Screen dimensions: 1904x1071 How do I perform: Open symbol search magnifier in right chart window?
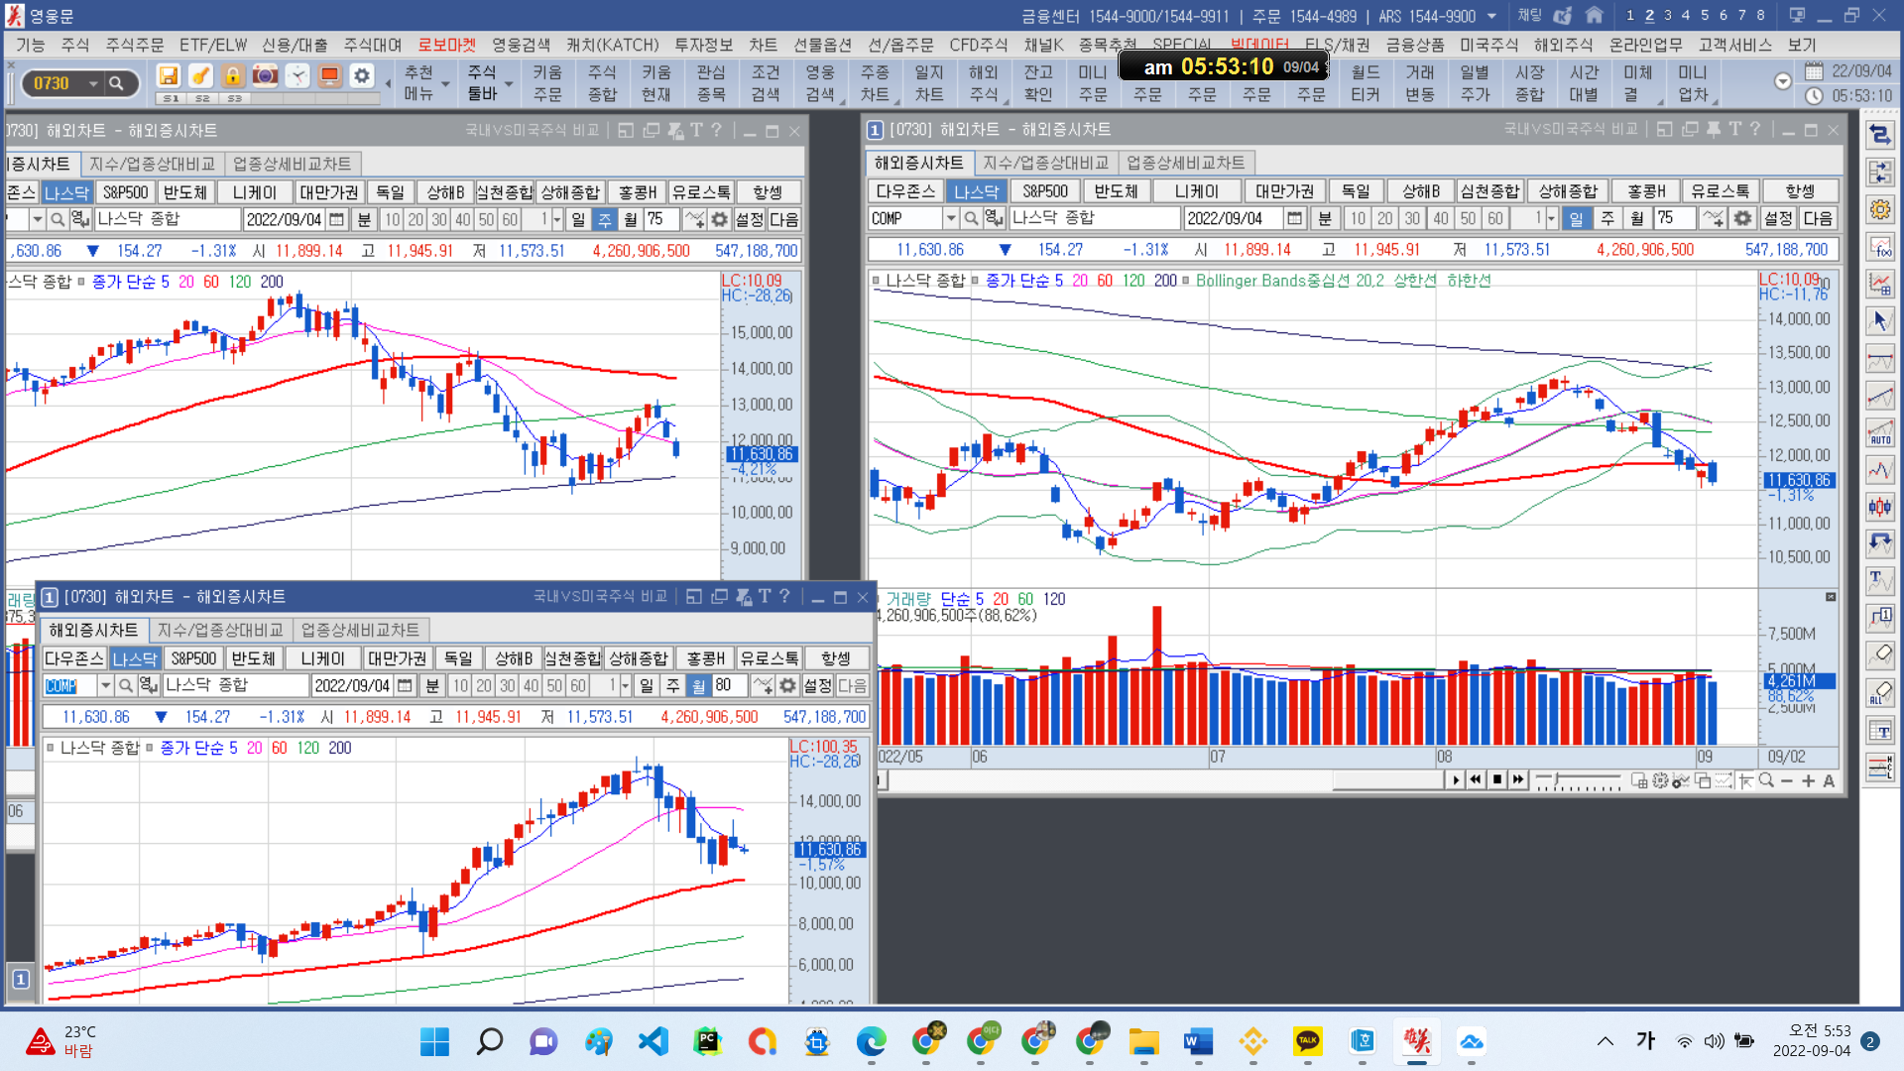[972, 218]
